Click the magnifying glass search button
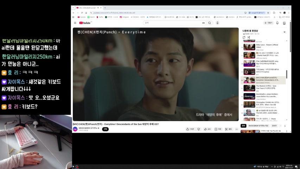 point(210,23)
